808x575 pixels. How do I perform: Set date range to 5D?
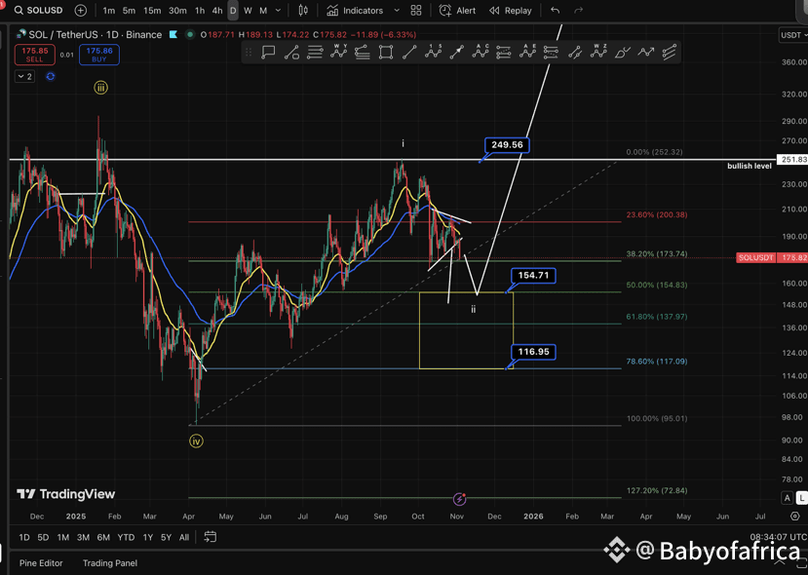(43, 537)
